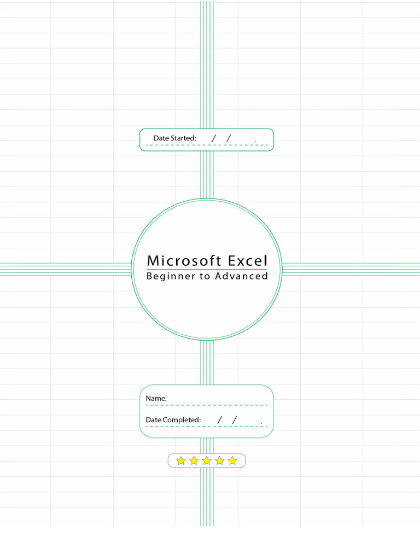Select the fifth (last) yellow star
420x560 pixels.
[x=232, y=460]
